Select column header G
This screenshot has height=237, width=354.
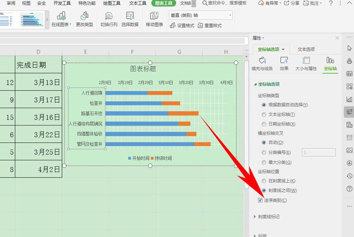[x=179, y=52]
